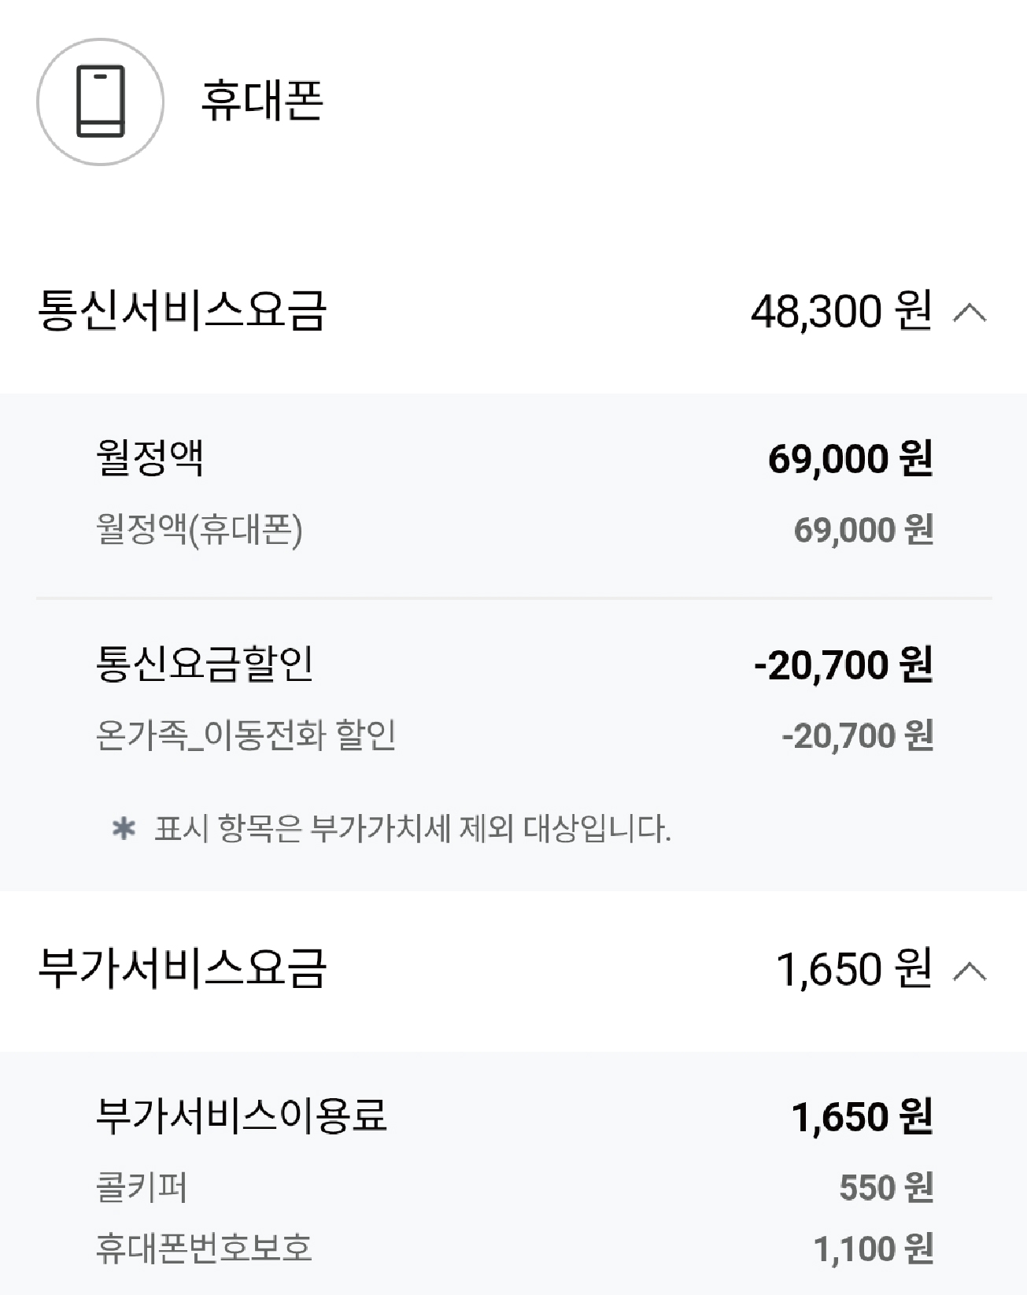1027x1295 pixels.
Task: Click the 휴대폰 phone icon
Action: tap(100, 102)
